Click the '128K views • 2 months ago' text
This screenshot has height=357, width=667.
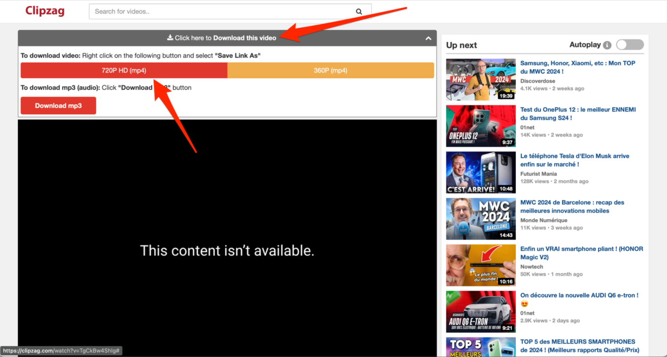click(x=554, y=181)
